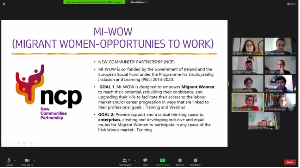Select Yalçın Kuzöre participant video tile
Viewport: 300px width, 168px height.
[280, 46]
